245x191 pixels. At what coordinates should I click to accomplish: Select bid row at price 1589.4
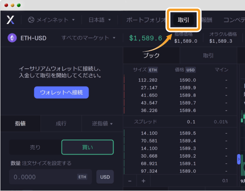180,141
